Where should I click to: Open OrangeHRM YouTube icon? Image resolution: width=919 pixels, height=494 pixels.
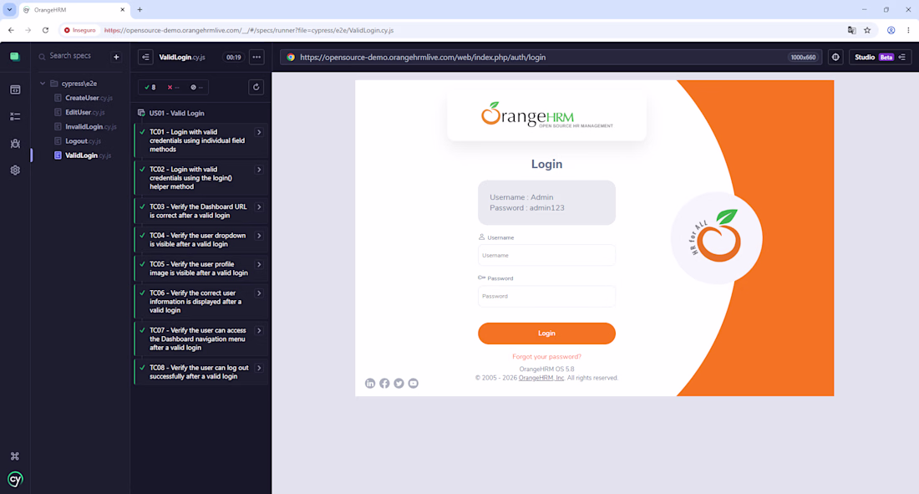click(414, 383)
